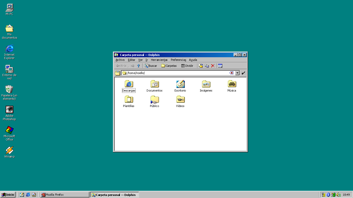
Task: Click the paste/move folder icon in toolbar
Action: [201, 66]
